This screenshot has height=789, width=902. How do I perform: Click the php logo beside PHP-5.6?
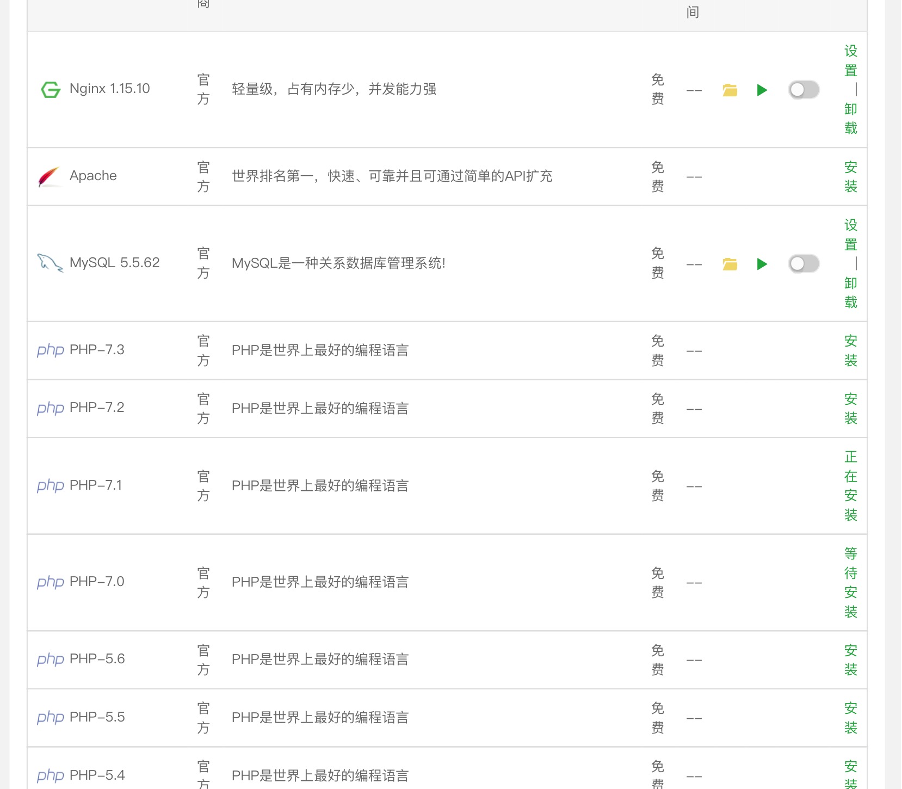tap(51, 659)
